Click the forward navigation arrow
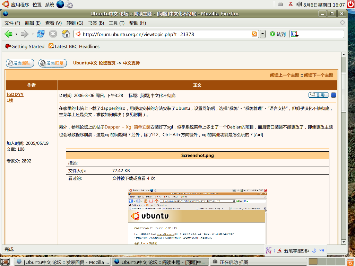 pos(25,34)
